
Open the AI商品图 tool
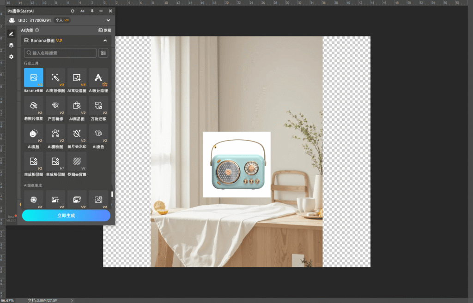[x=77, y=106]
